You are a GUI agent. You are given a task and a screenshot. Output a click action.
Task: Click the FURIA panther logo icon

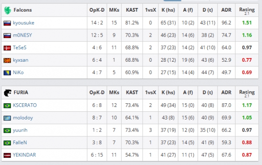[x=8, y=93]
